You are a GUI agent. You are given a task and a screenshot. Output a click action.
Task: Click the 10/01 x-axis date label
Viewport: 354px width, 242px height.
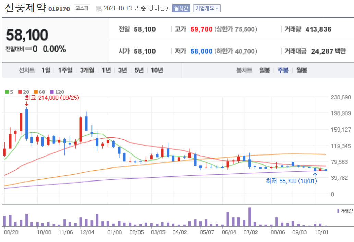tap(321, 232)
